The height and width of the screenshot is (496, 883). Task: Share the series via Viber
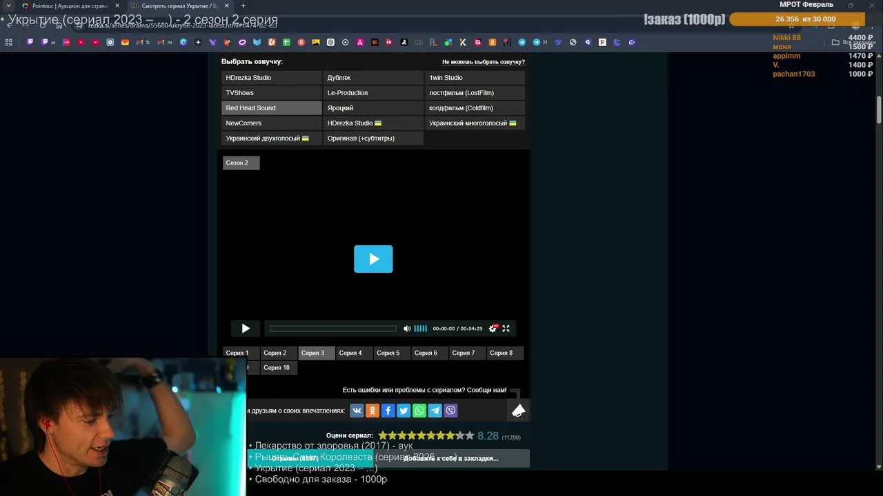450,411
